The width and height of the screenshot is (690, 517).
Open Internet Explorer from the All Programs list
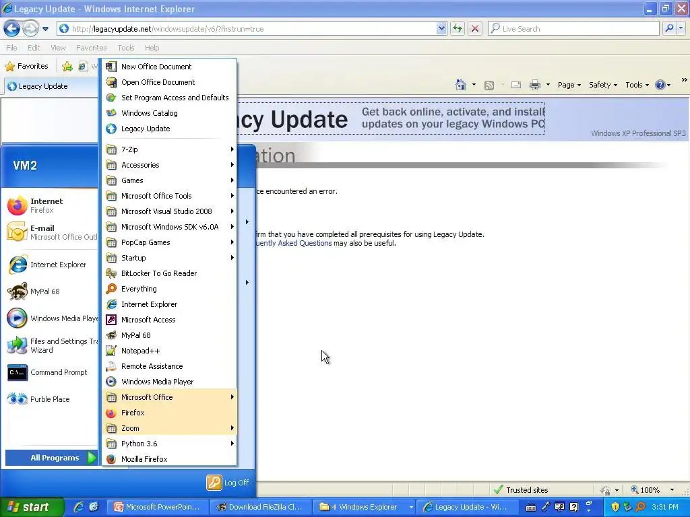169,304
